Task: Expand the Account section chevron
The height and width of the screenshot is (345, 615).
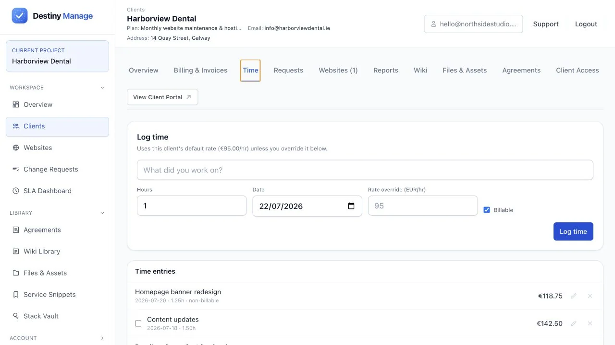Action: tap(102, 338)
